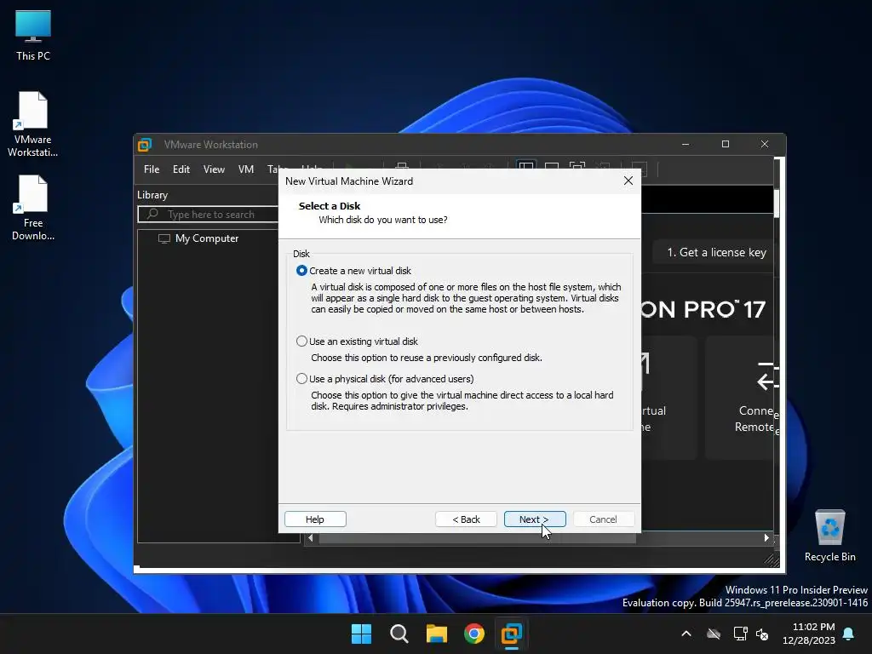Viewport: 872px width, 654px height.
Task: Click the left arrow of the horizontal scrollbar
Action: 310,538
